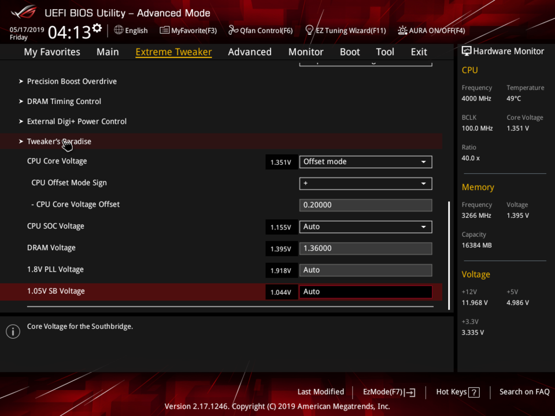Click the 1.05V SB Voltage Auto field
The width and height of the screenshot is (555, 416).
point(365,292)
